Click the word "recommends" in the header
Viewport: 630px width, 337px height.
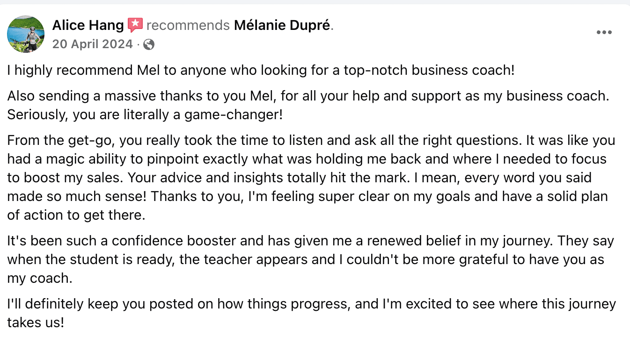coord(188,25)
